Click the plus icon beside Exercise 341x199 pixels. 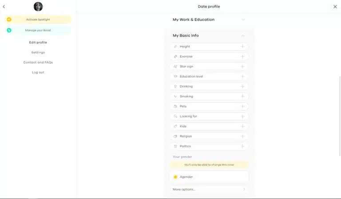(242, 56)
